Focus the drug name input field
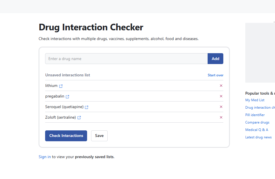The width and height of the screenshot is (275, 179). [x=126, y=59]
